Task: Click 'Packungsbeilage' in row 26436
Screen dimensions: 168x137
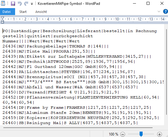Action: click(x=47, y=46)
